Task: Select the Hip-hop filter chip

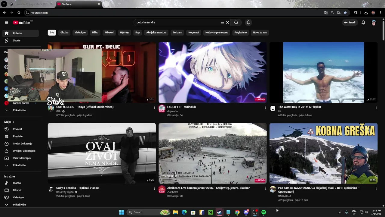Action: [125, 33]
